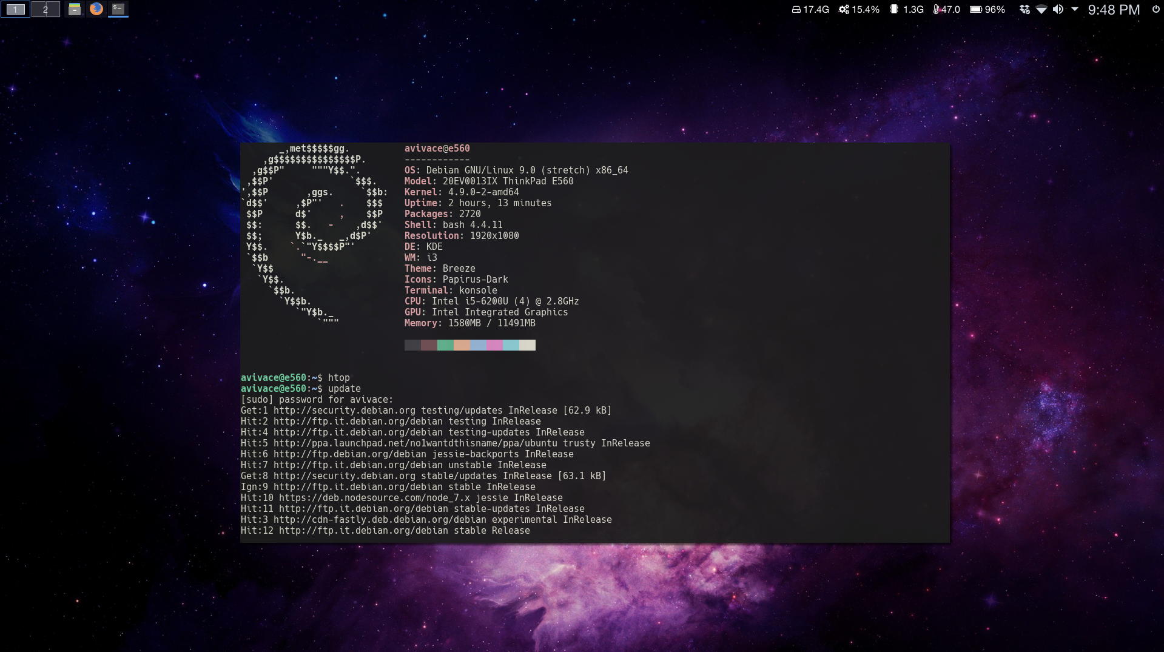The width and height of the screenshot is (1164, 652).
Task: Click the 'Kernel: 4.9.0-2-amd64' line
Action: (x=462, y=192)
